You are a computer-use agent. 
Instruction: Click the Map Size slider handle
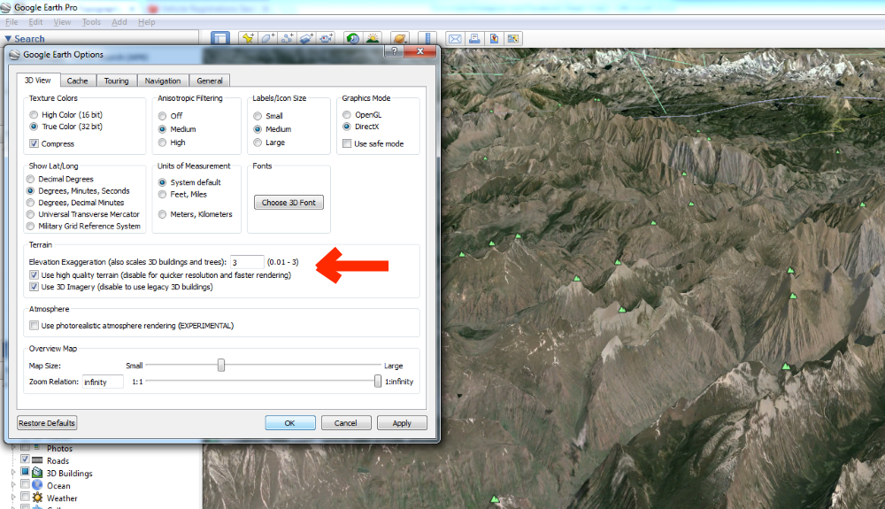pyautogui.click(x=221, y=365)
